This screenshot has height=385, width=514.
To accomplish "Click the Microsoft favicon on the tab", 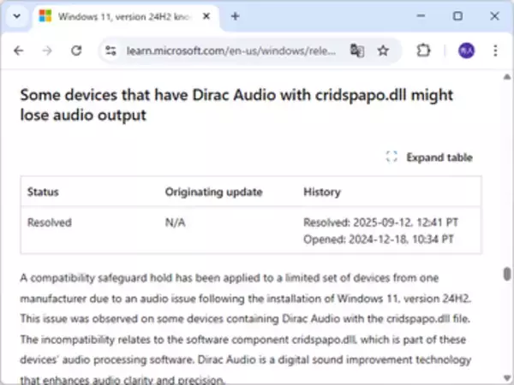I will coord(45,15).
